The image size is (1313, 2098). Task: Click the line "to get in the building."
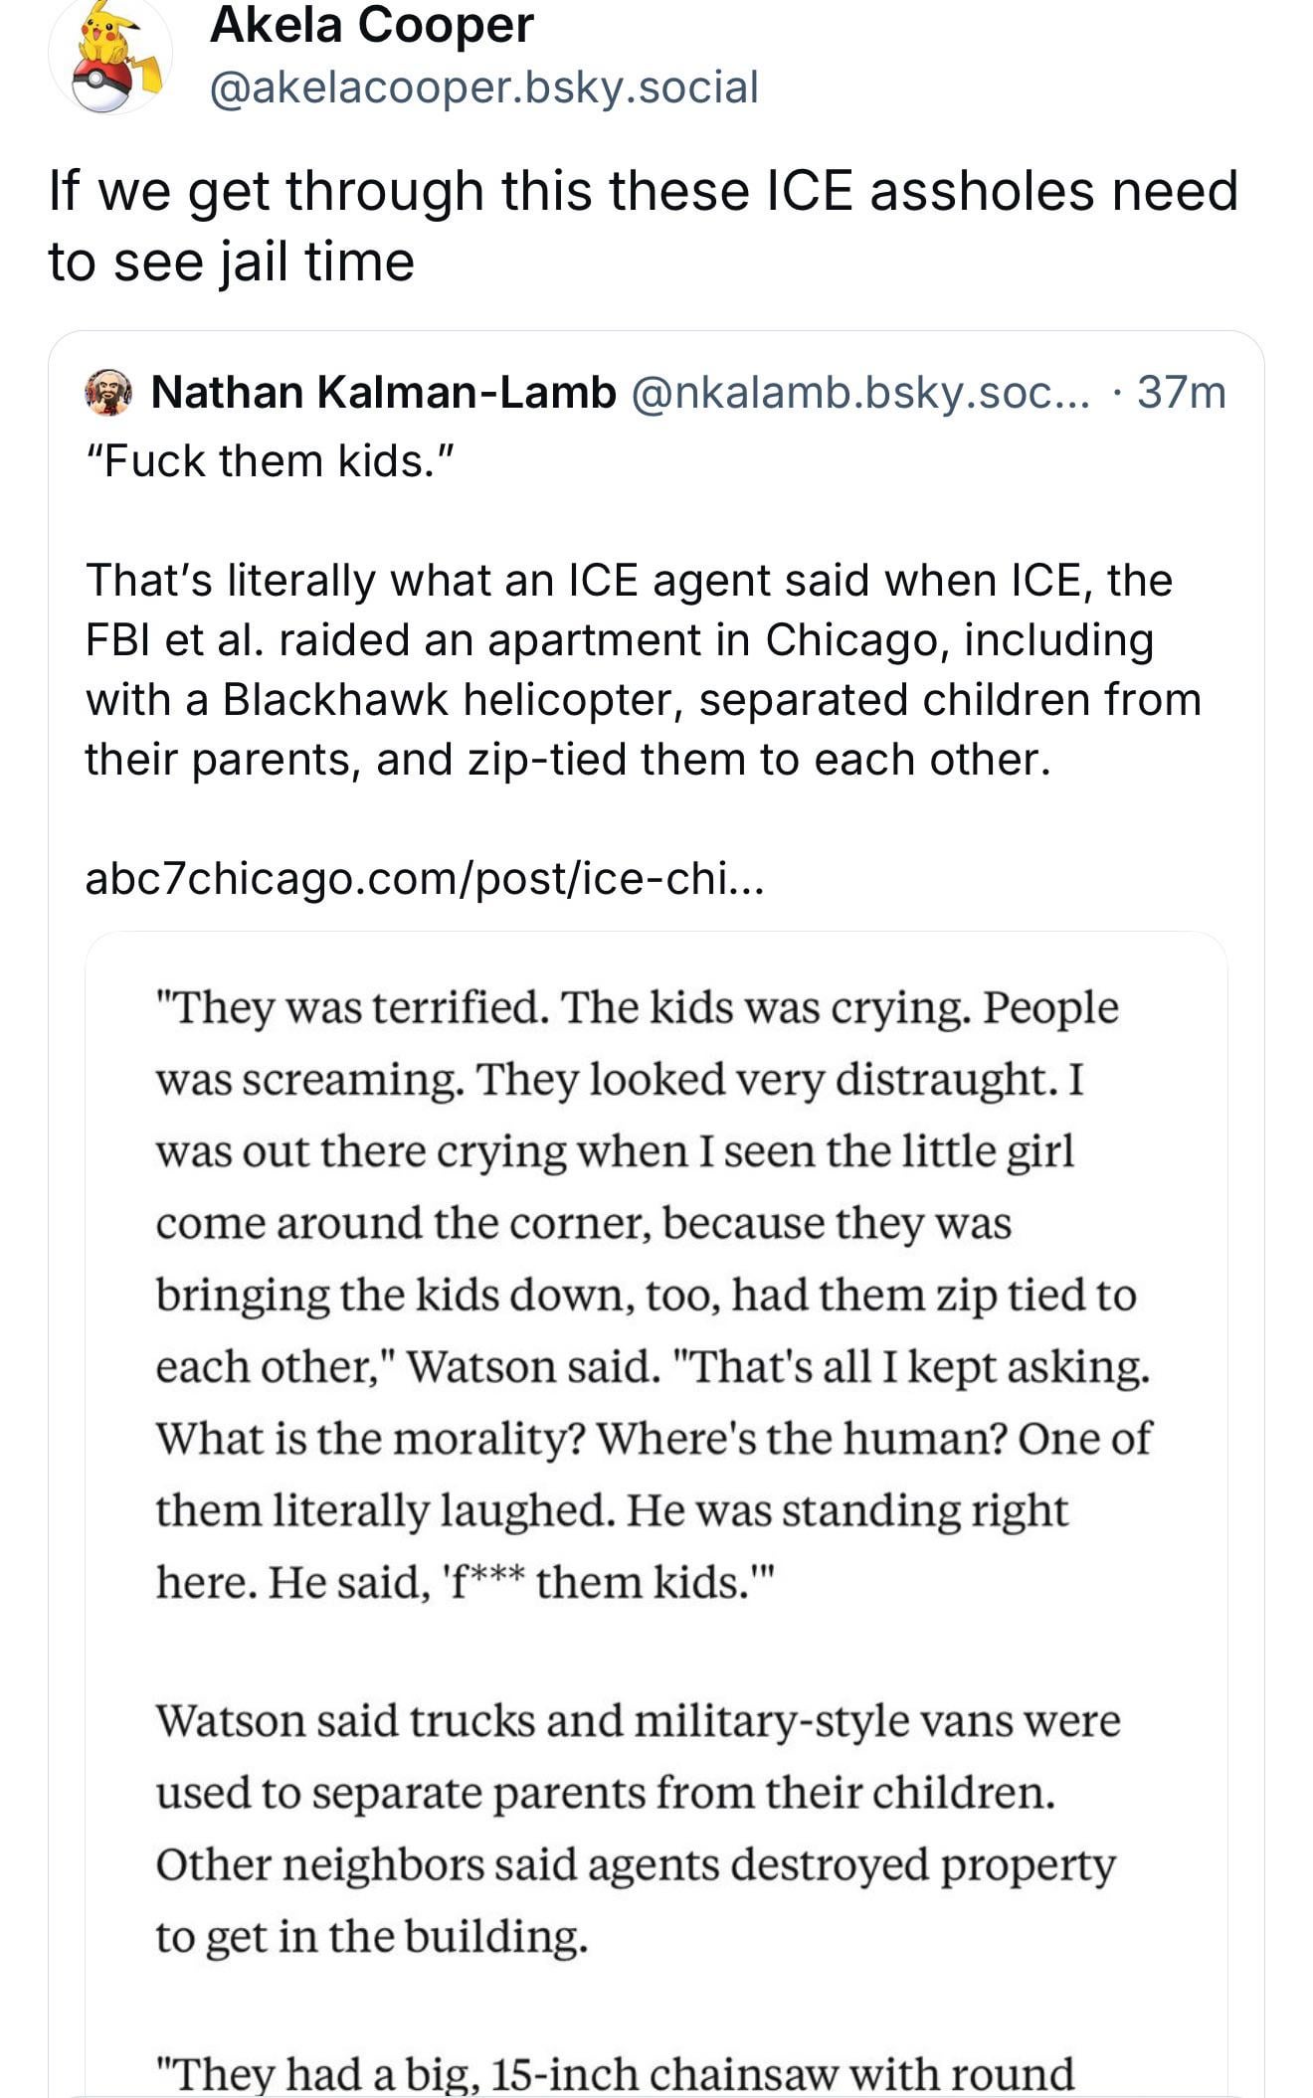(x=371, y=1936)
